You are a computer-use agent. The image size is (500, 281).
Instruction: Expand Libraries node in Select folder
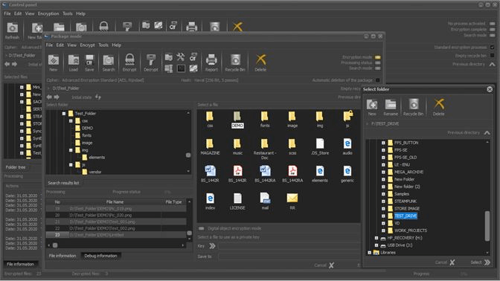pyautogui.click(x=369, y=253)
